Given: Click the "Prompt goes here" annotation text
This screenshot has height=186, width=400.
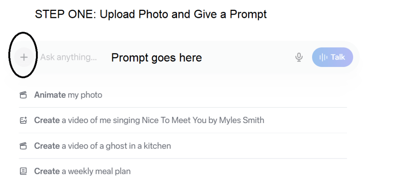Looking at the screenshot, I should [156, 58].
